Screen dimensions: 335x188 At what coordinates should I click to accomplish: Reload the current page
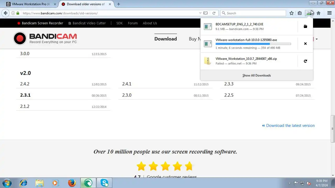(214, 13)
